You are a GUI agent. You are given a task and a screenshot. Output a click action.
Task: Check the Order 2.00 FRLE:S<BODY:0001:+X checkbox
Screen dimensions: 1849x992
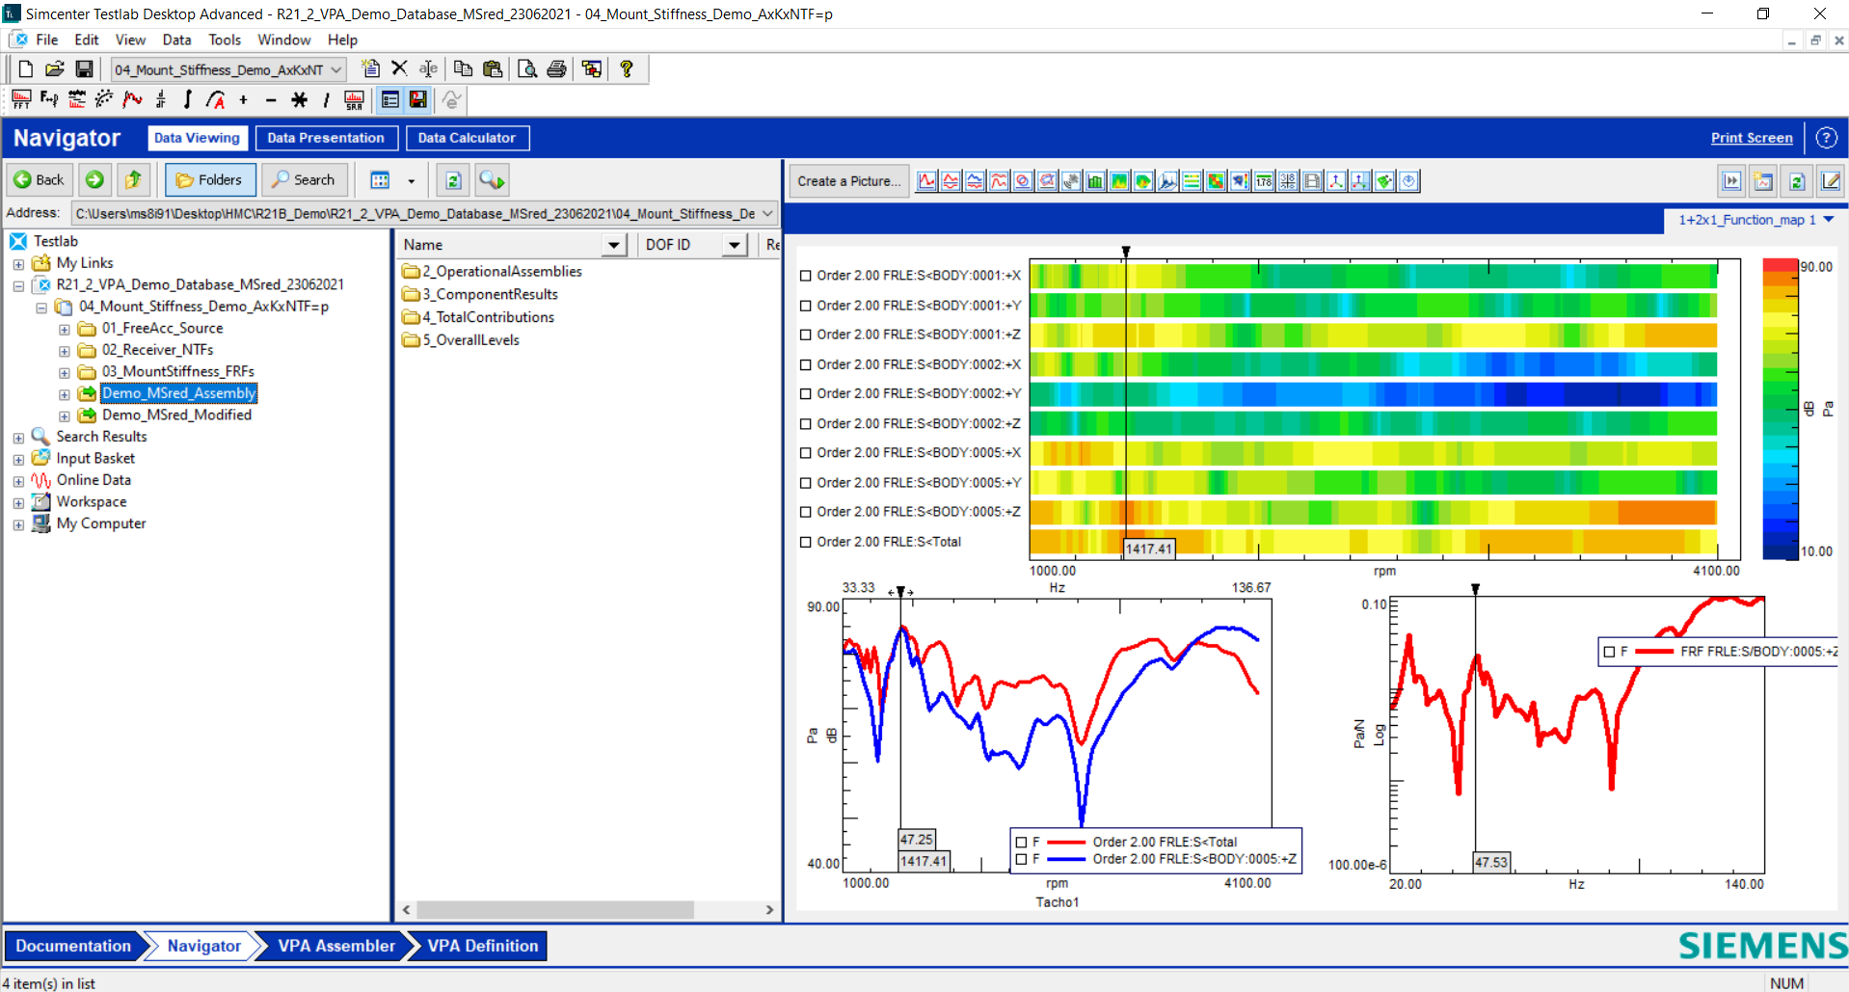click(806, 275)
